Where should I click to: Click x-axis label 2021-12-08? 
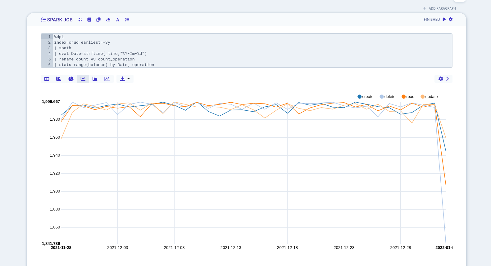(x=174, y=248)
